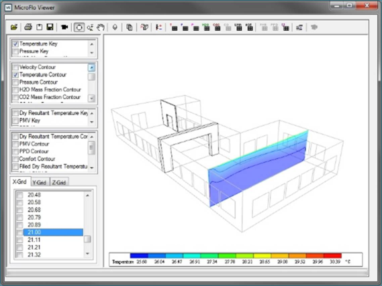Select the zoom tool icon
This screenshot has height=286, width=382.
click(x=90, y=27)
